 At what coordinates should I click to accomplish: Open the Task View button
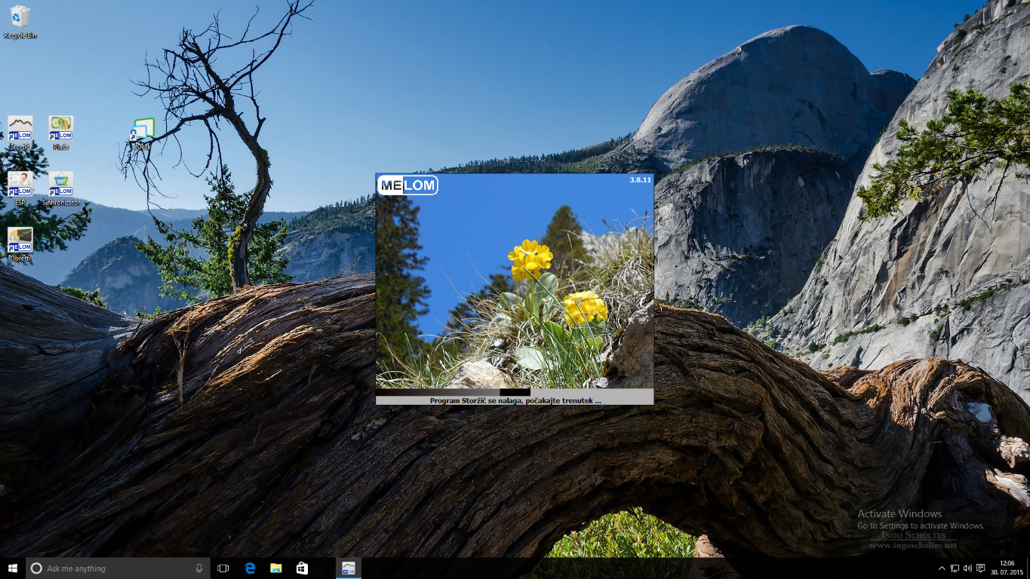223,568
